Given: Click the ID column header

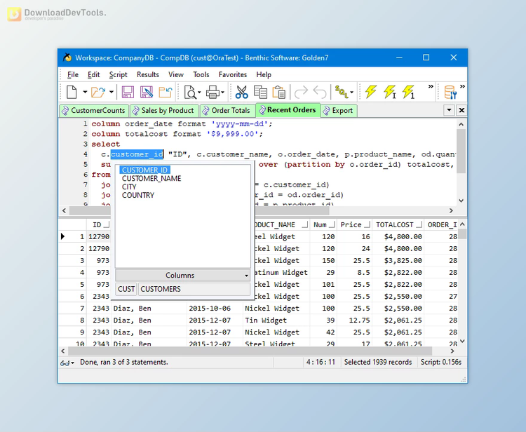Looking at the screenshot, I should [99, 224].
